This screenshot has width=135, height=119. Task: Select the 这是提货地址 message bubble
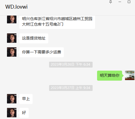click(x=34, y=38)
